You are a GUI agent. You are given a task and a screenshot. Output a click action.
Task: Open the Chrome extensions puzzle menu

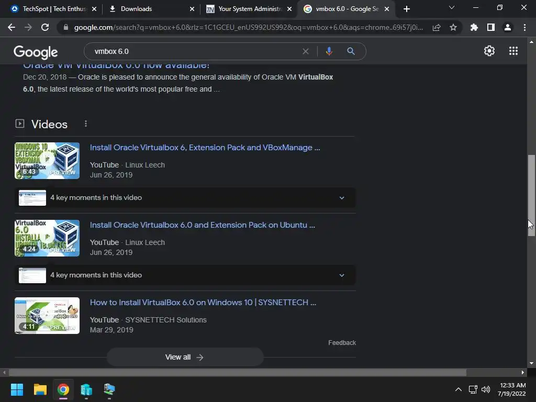(x=474, y=27)
